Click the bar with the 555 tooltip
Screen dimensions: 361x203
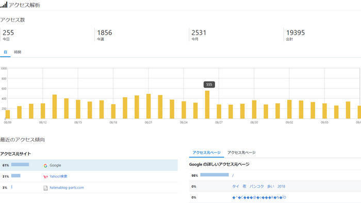(207, 105)
